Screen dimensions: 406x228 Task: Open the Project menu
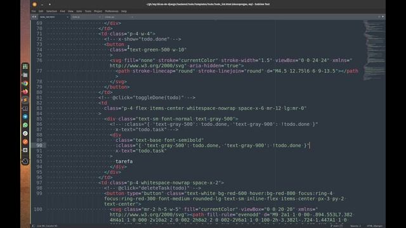(x=98, y=11)
